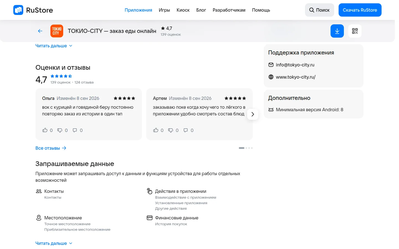Image resolution: width=399 pixels, height=249 pixels.
Task: Open the Поиск search button
Action: 319,10
